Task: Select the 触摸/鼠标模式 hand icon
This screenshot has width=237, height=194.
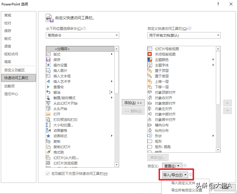Action: click(x=48, y=98)
